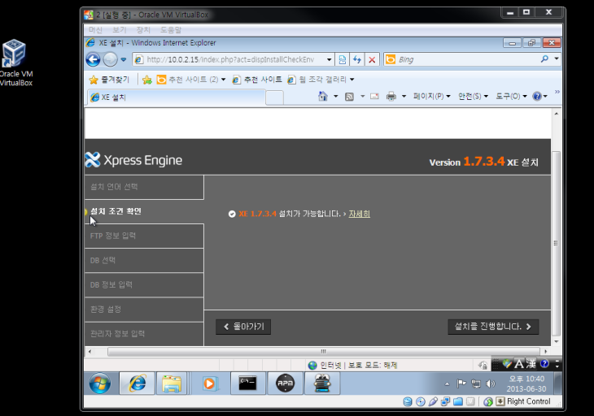Click the 자세히 details link
The height and width of the screenshot is (416, 594).
pyautogui.click(x=359, y=214)
